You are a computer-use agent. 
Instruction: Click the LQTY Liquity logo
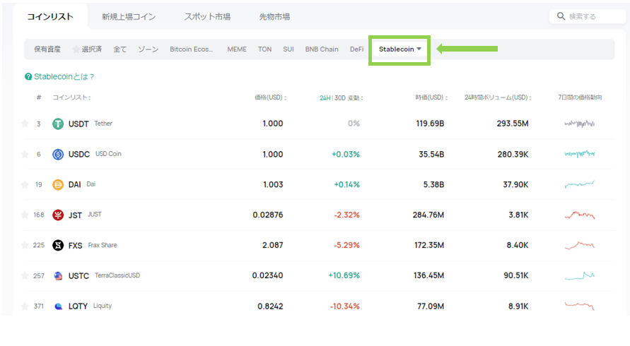[x=58, y=306]
